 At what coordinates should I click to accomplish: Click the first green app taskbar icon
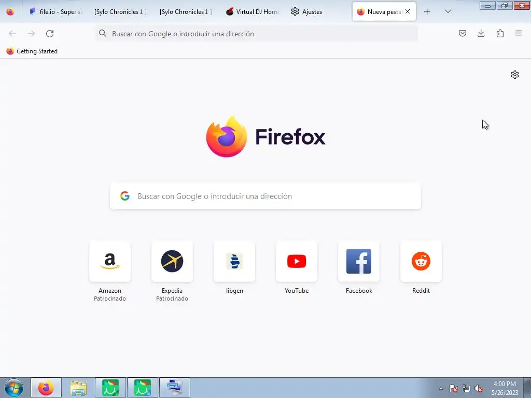(x=110, y=388)
